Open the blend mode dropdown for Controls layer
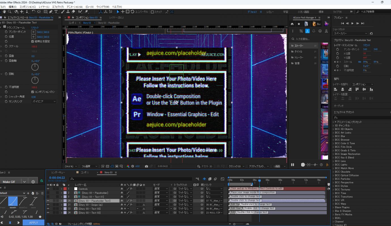Image resolution: width=391 pixels, height=226 pixels. tap(160, 189)
